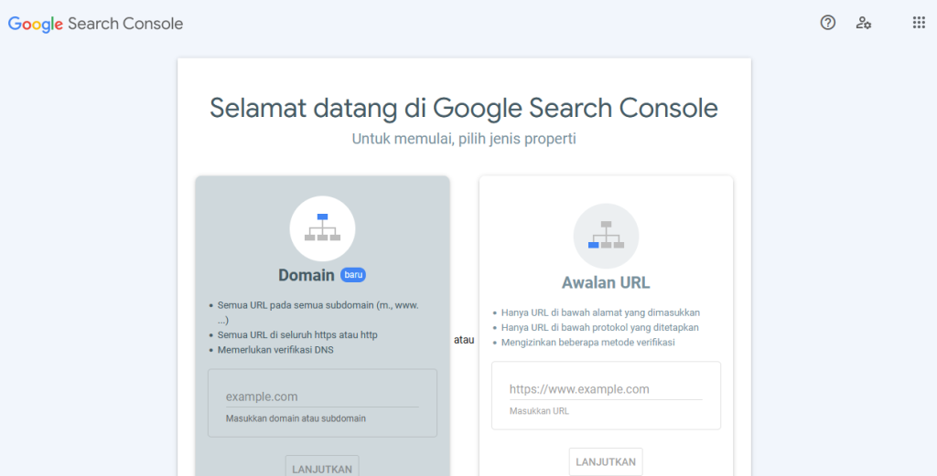
Task: Click "Hanya URL di bawah alamat yang dimasukkan"
Action: pos(600,312)
